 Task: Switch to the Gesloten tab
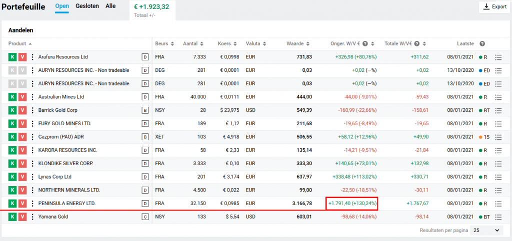tap(87, 6)
